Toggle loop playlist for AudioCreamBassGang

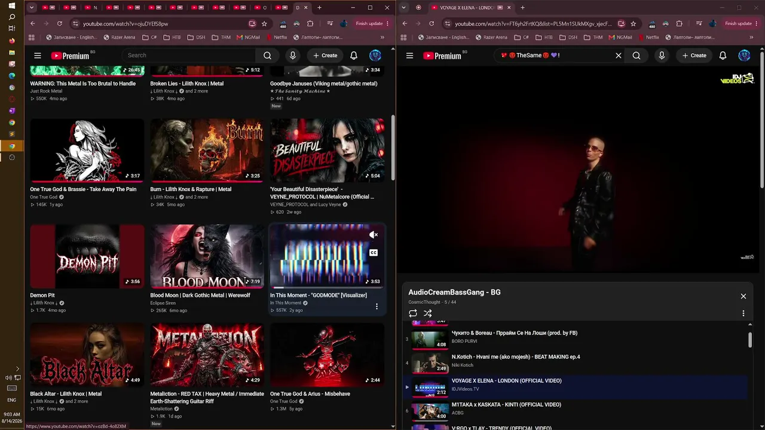413,313
